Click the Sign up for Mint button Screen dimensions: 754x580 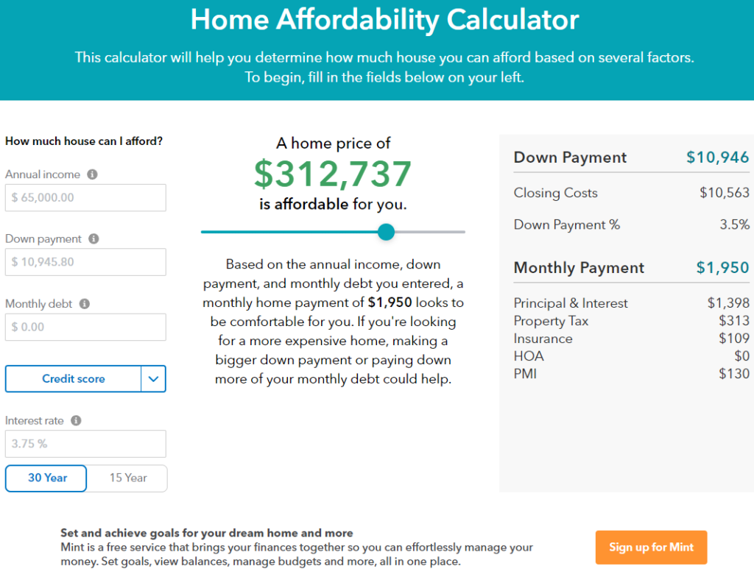coord(651,548)
